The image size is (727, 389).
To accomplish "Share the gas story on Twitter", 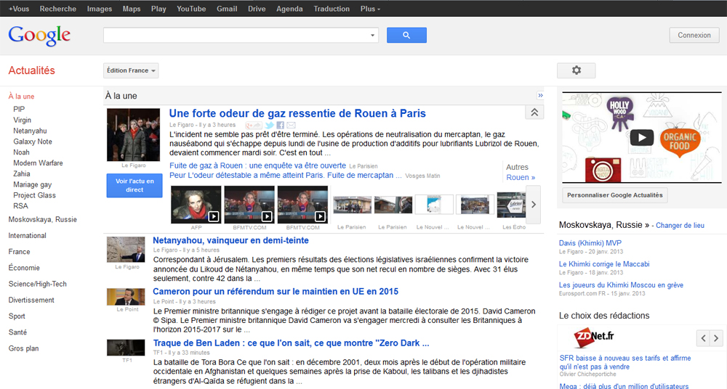I will click(x=269, y=126).
